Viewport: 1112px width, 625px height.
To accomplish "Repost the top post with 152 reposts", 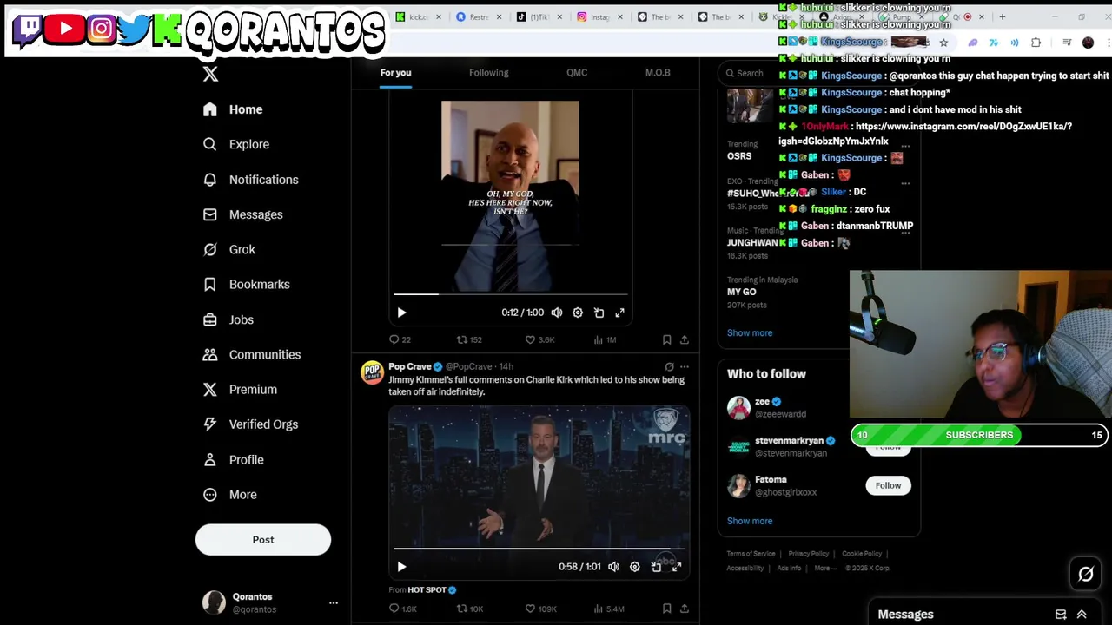I will pyautogui.click(x=469, y=339).
